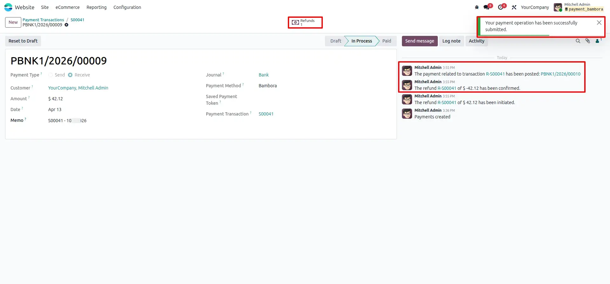Open PBNK1/2026/00010 payment link in chatter

560,74
